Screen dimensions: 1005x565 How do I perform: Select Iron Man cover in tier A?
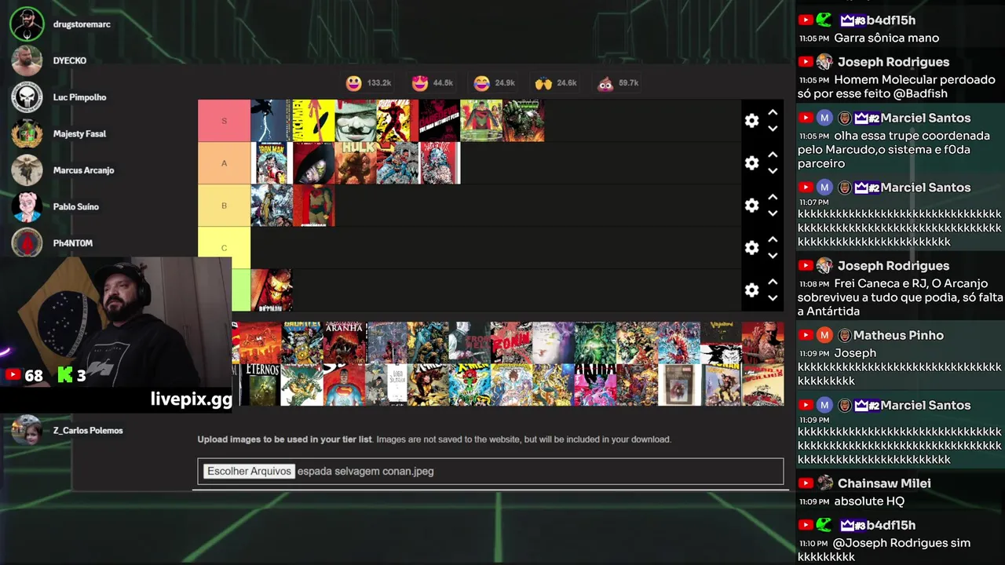click(271, 163)
